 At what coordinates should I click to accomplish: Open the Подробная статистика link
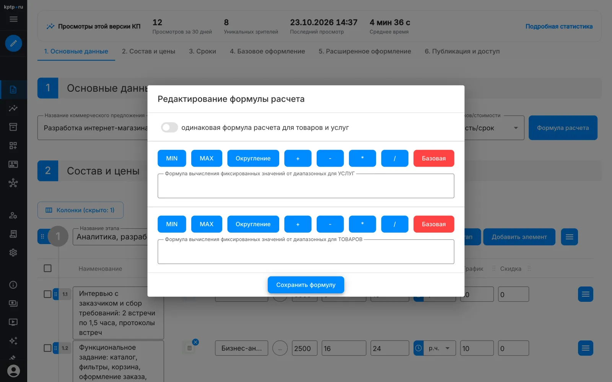point(559,26)
